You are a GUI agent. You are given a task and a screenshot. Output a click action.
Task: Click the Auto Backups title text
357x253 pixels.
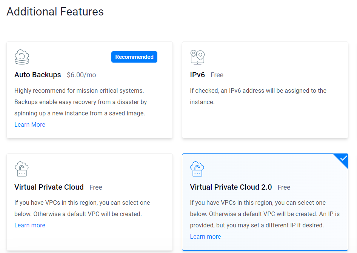(x=38, y=75)
